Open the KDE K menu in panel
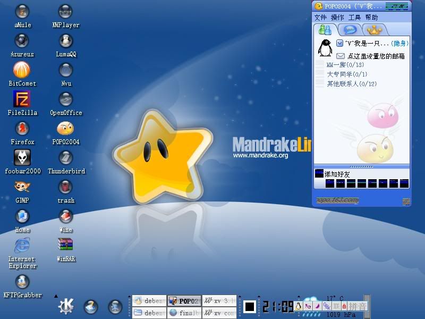The height and width of the screenshot is (319, 425). pos(66,306)
